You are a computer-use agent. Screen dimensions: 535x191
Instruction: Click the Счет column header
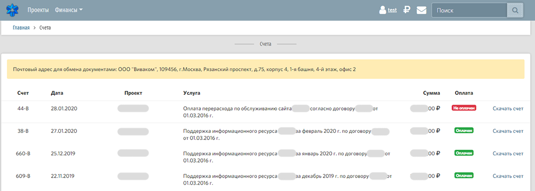23,93
